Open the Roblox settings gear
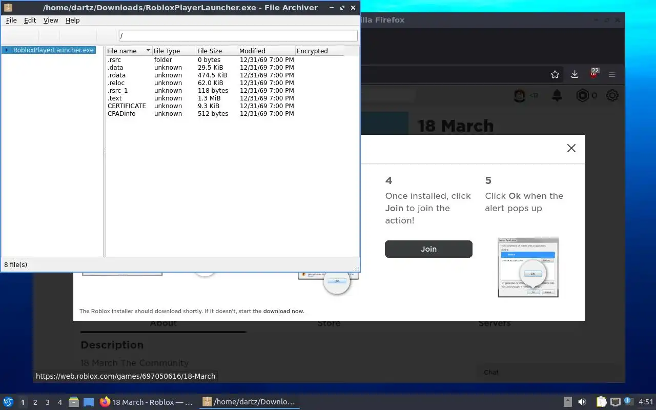Screen dimensions: 656x410 coord(612,95)
